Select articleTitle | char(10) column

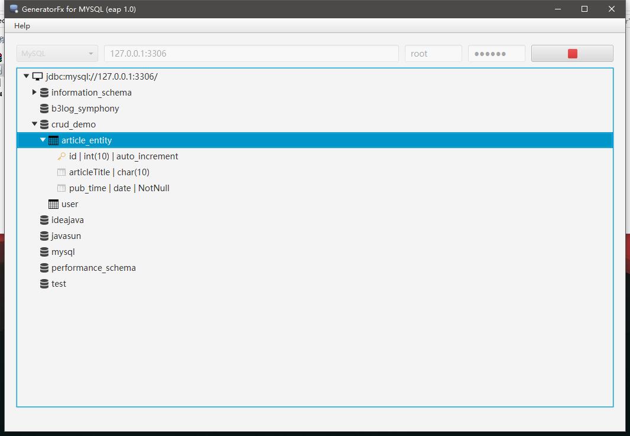tap(109, 172)
